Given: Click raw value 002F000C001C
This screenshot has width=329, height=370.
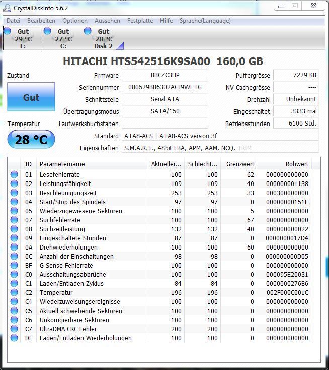Looking at the screenshot, I should (x=287, y=292).
